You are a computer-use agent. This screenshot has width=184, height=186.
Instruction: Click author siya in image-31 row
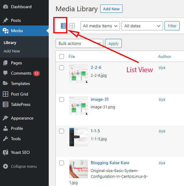(162, 100)
